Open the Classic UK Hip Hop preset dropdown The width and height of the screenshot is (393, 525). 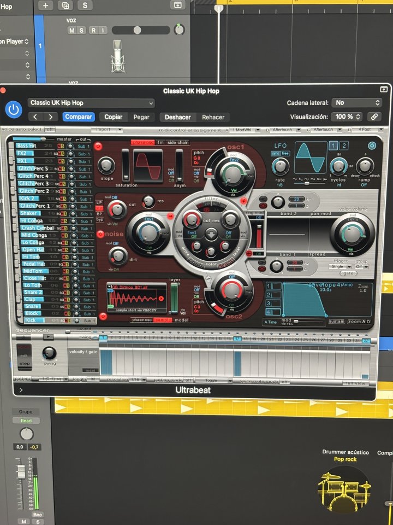pos(91,103)
